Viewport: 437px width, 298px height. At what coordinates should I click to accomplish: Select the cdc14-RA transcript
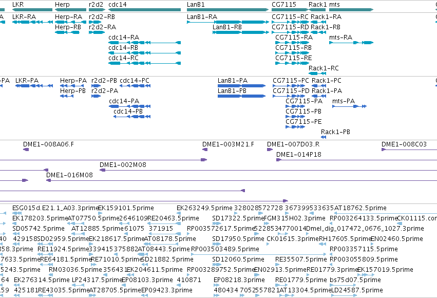click(x=144, y=43)
